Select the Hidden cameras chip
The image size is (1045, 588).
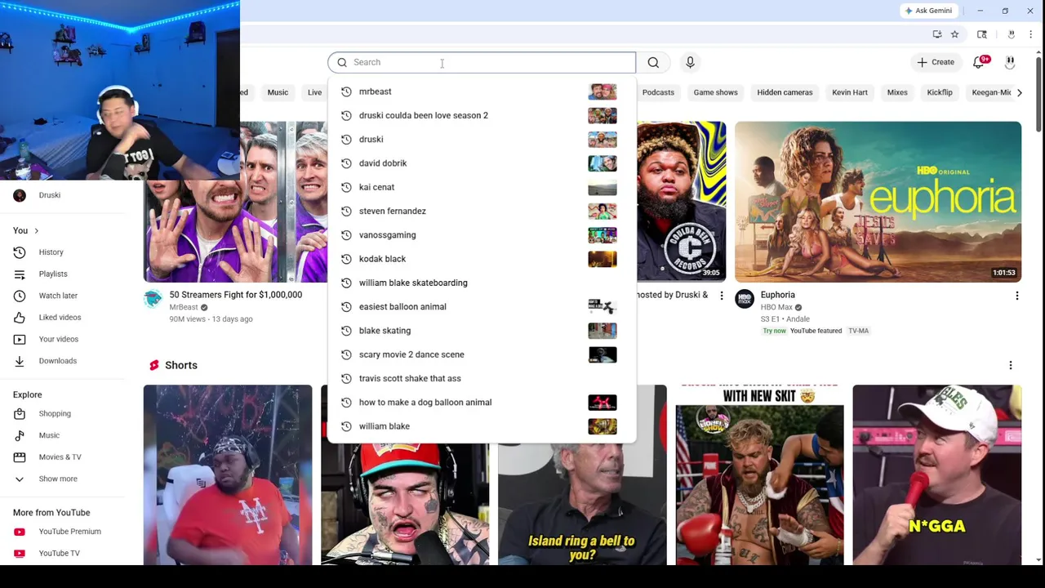point(785,92)
